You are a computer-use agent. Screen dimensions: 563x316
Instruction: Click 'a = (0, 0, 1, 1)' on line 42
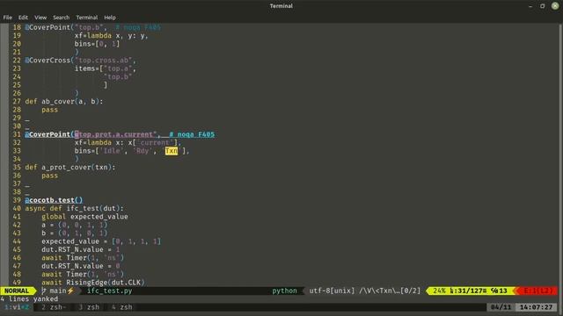coord(74,225)
